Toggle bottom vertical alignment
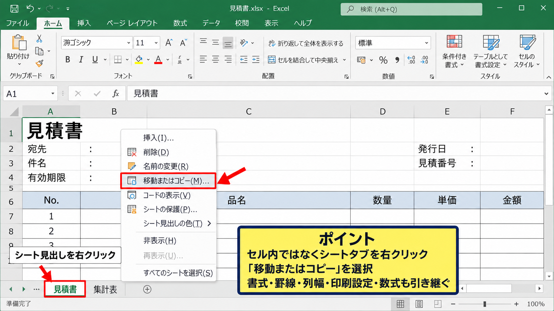554x311 pixels. coord(228,43)
